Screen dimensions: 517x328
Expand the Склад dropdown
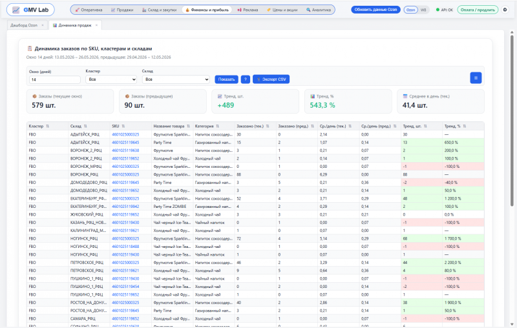[x=176, y=79]
